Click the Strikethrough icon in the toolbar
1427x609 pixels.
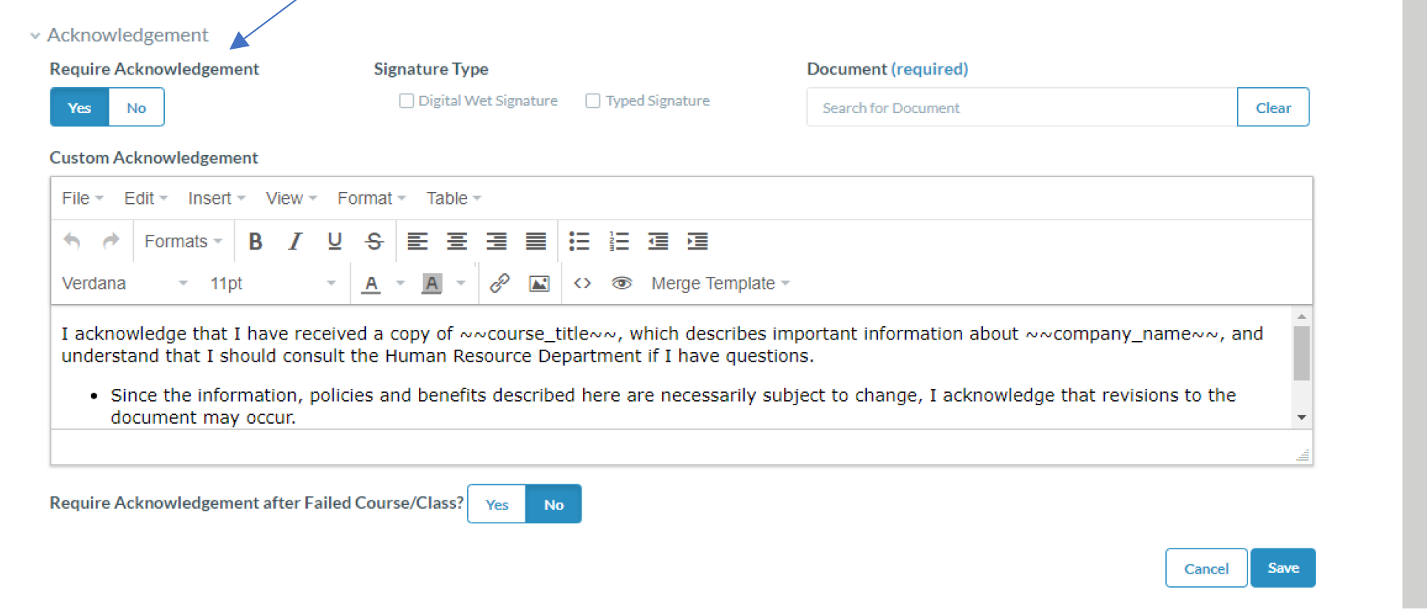point(374,241)
